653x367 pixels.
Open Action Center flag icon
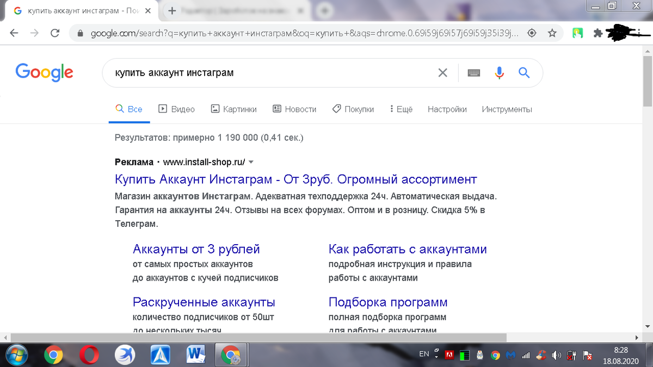(x=588, y=356)
